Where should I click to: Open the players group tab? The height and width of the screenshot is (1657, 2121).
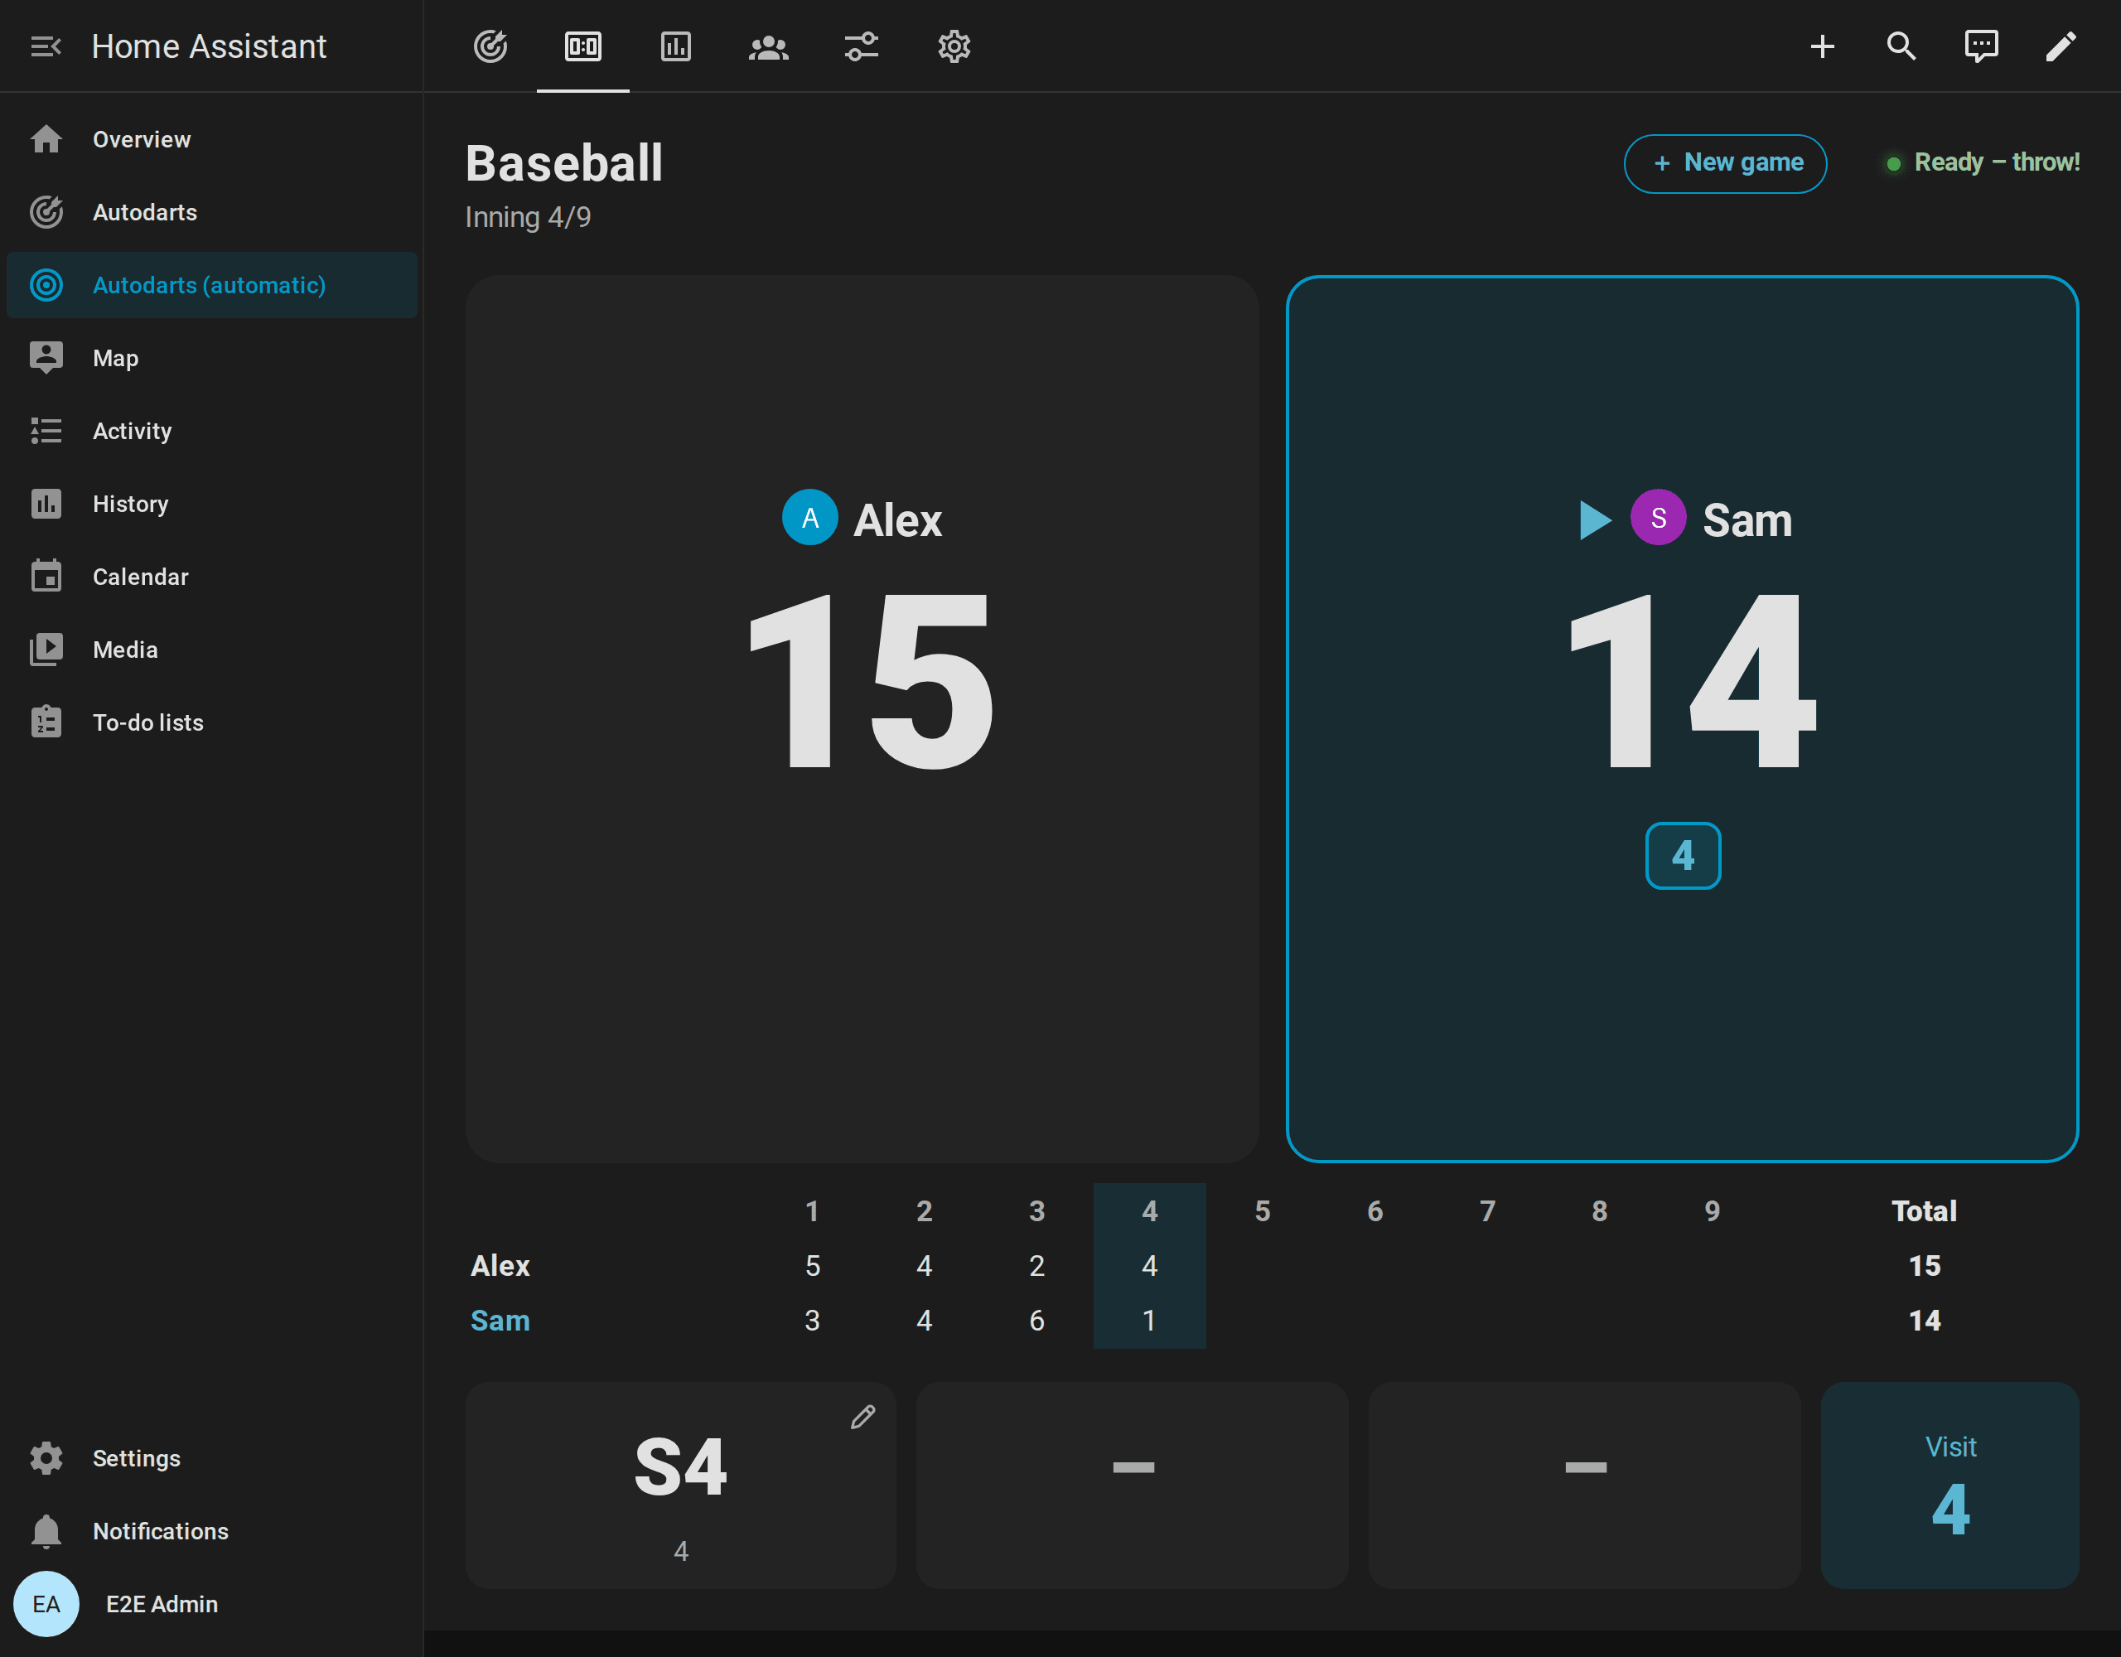(x=768, y=46)
